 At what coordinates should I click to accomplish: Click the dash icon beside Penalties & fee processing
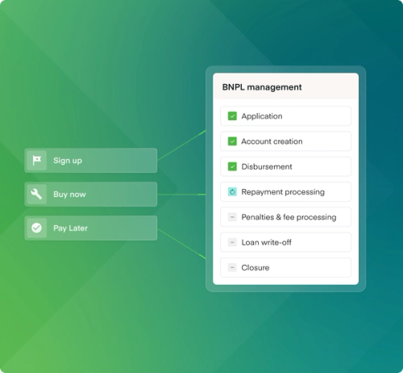coord(232,217)
